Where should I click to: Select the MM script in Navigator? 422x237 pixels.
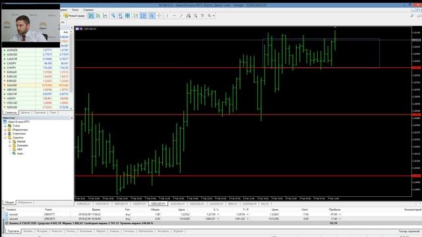pos(20,149)
